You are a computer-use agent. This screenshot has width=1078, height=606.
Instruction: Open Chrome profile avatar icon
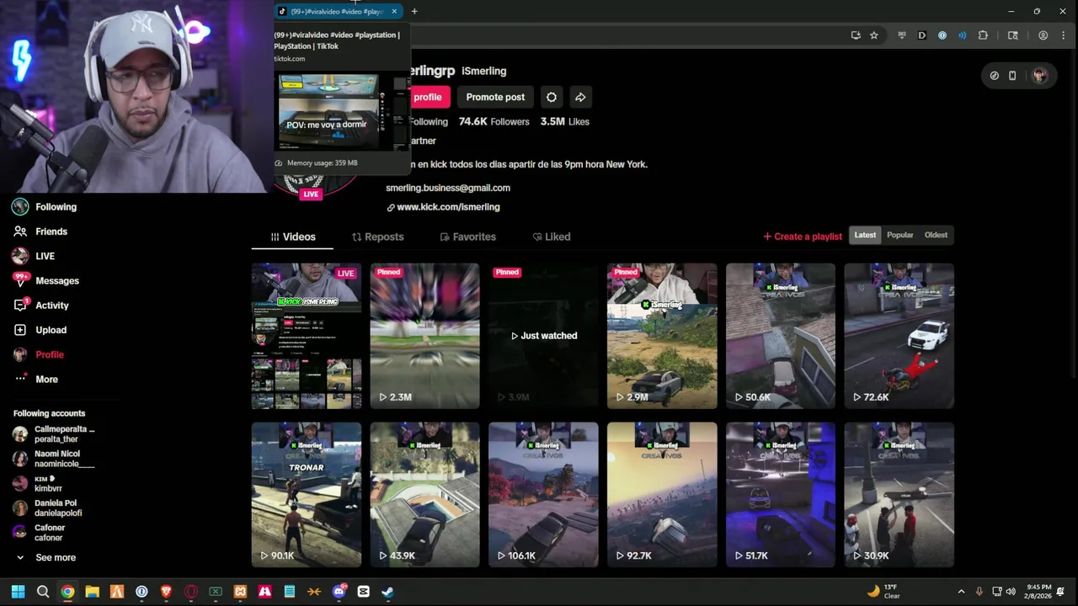pos(1043,35)
